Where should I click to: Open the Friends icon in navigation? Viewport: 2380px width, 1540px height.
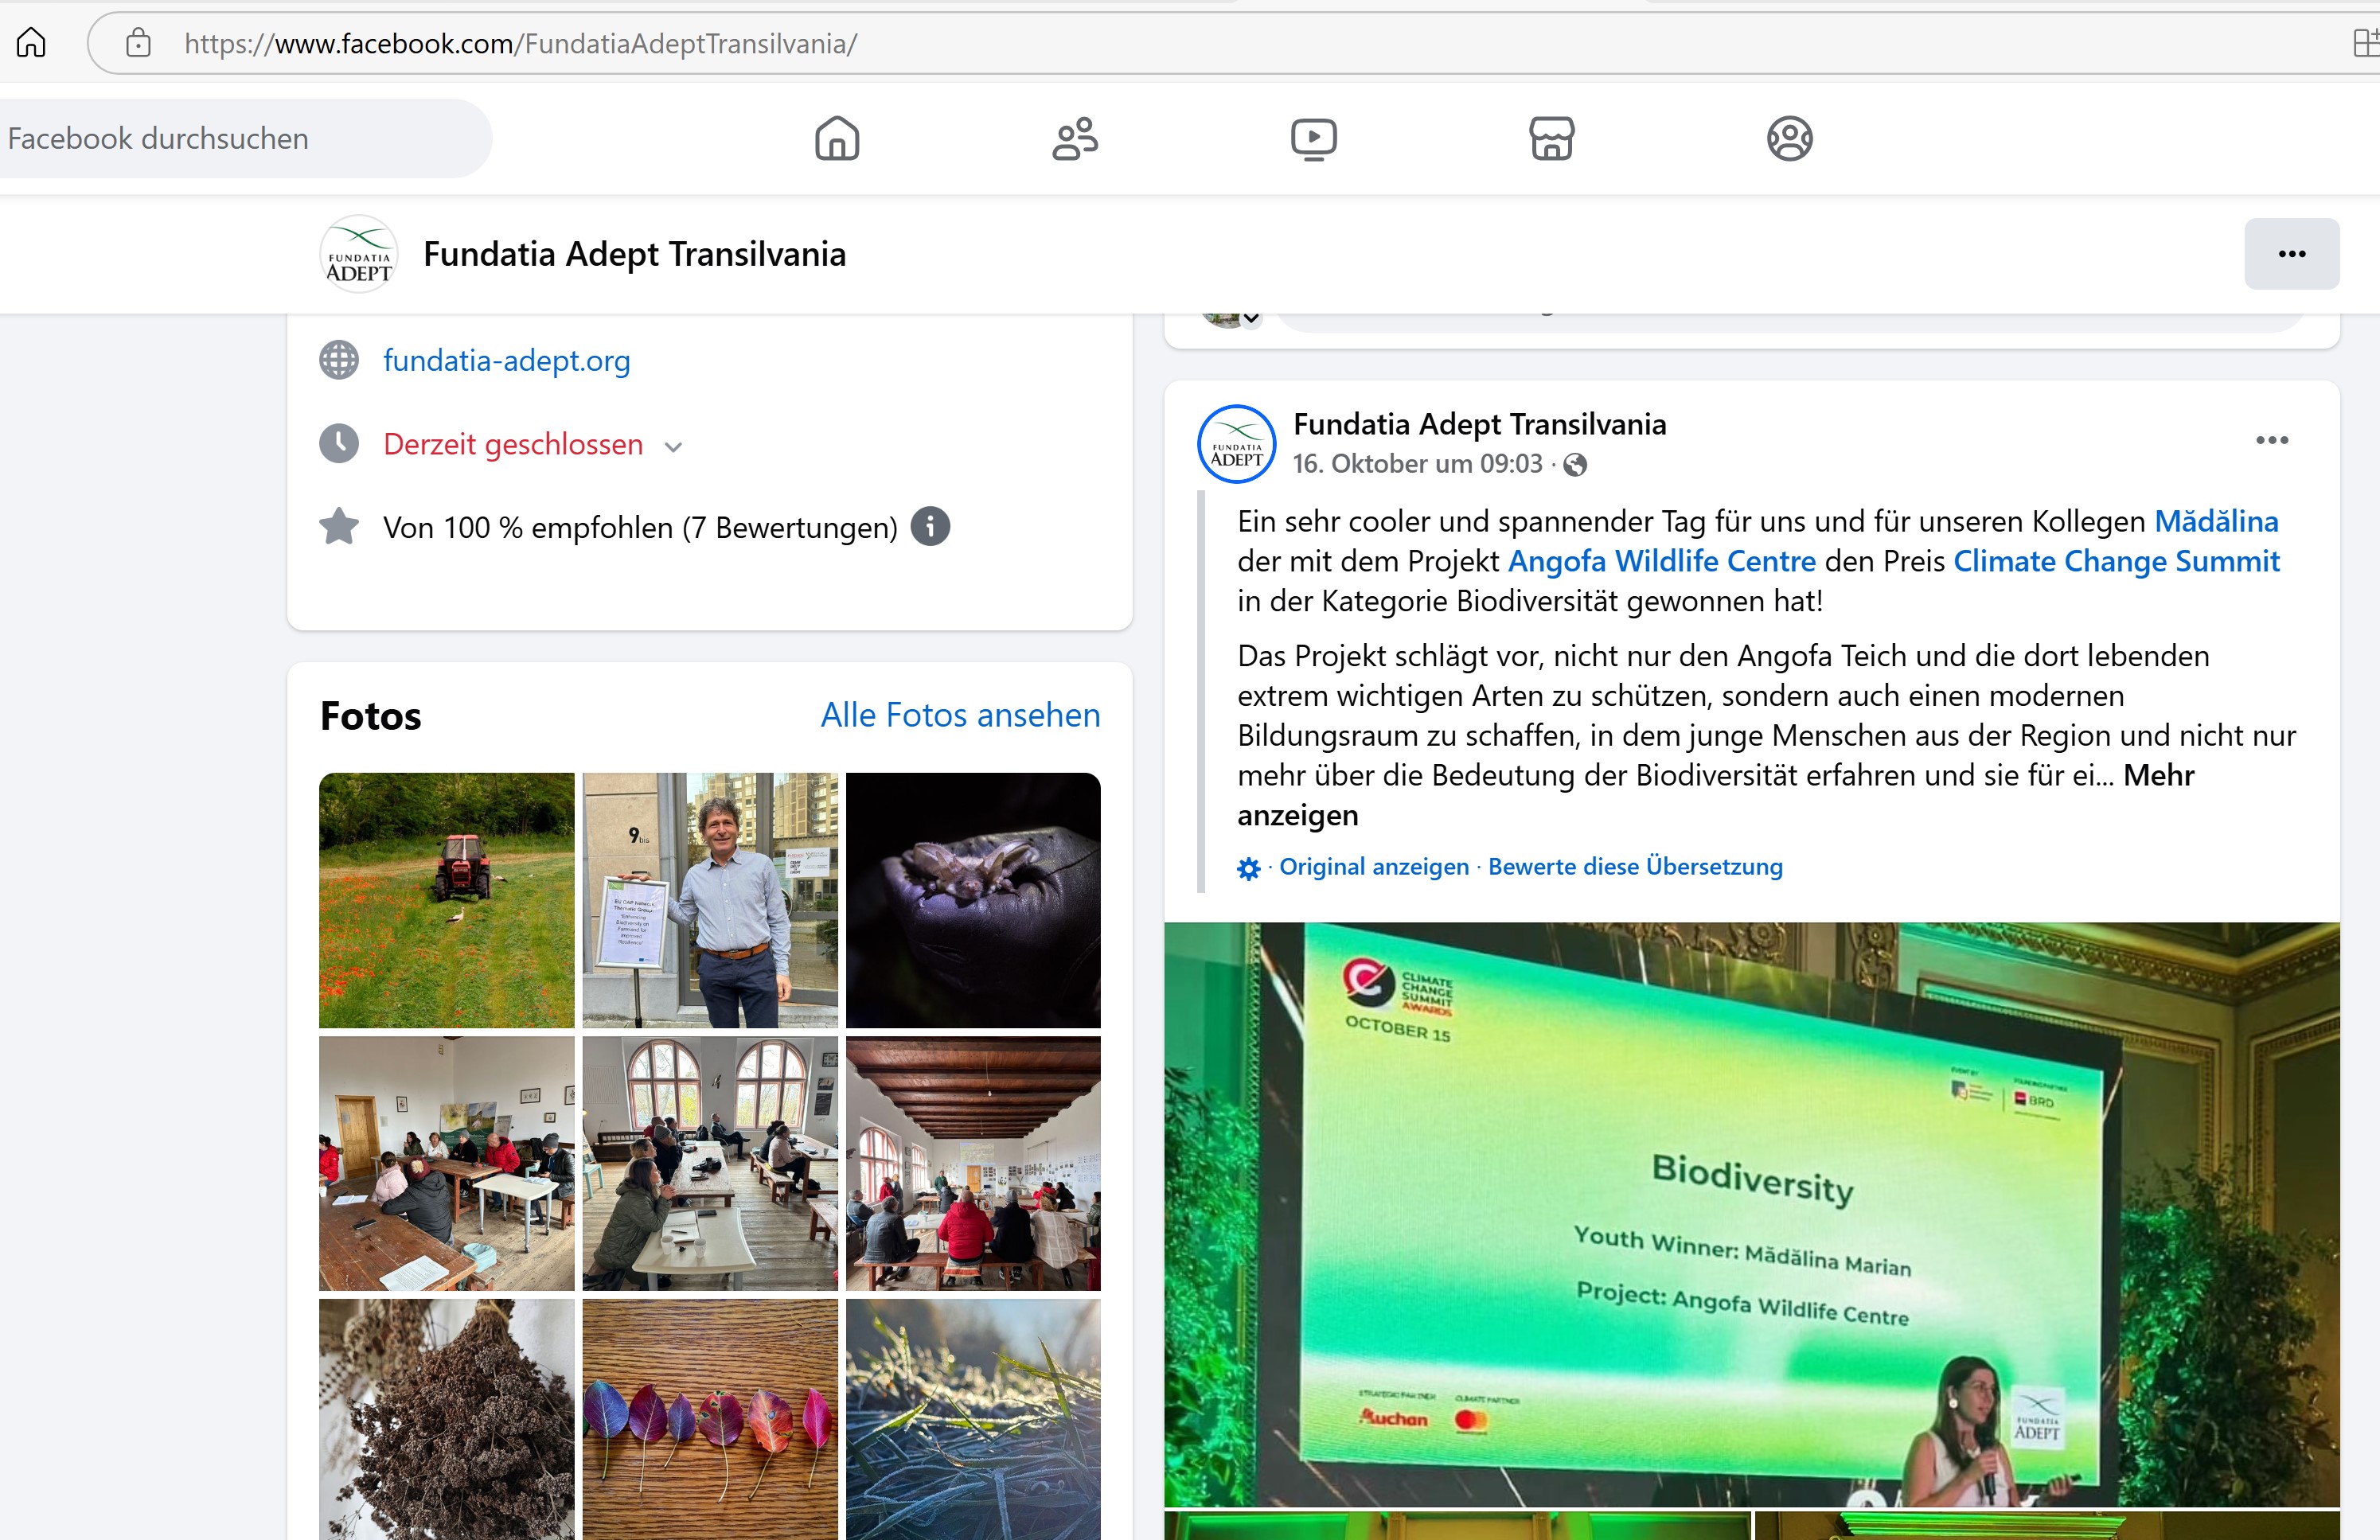(1075, 138)
